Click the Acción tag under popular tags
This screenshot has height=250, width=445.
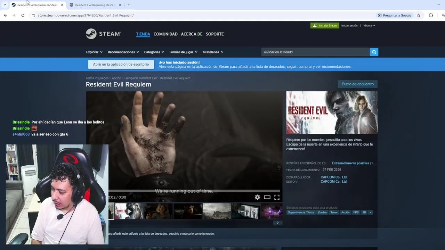click(x=345, y=212)
